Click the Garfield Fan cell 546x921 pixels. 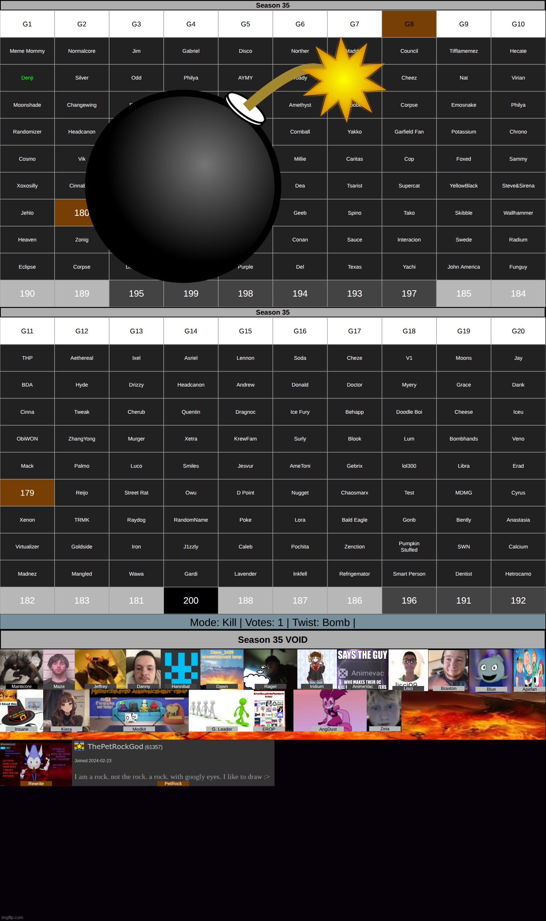click(x=409, y=132)
